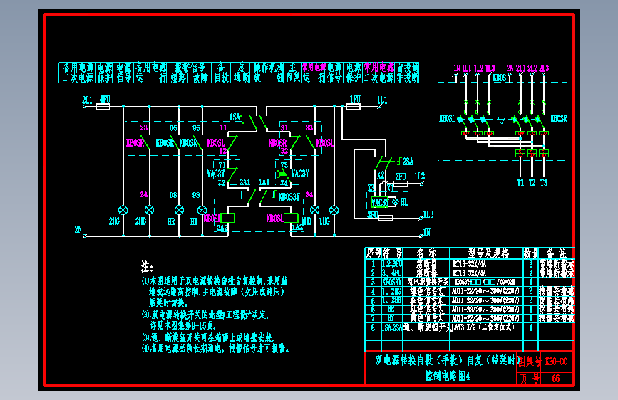Select the green VAC3Y box near HU
Screen dimensions: 618x400
click(379, 202)
